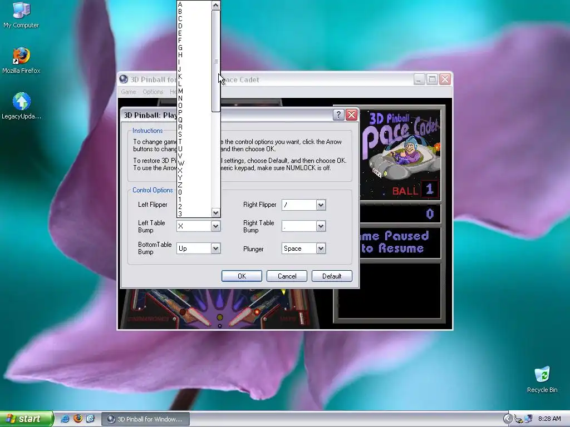Click Internet Explorer quick launch icon
The height and width of the screenshot is (427, 570).
click(x=65, y=419)
